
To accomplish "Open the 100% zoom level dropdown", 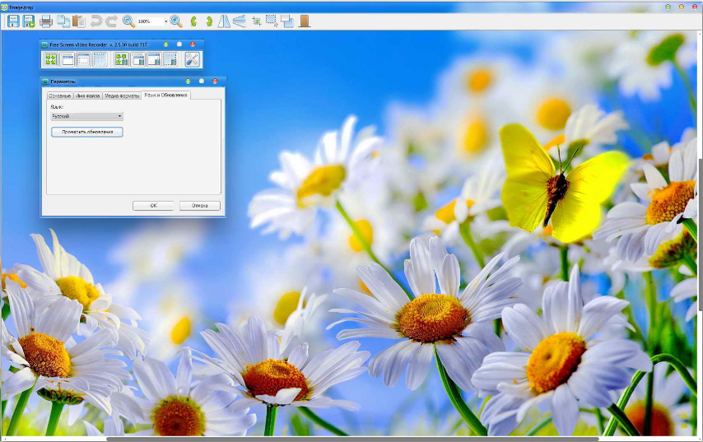I will pos(165,21).
